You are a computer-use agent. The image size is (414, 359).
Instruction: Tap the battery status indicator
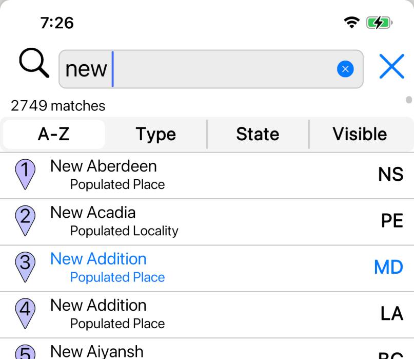coord(379,23)
